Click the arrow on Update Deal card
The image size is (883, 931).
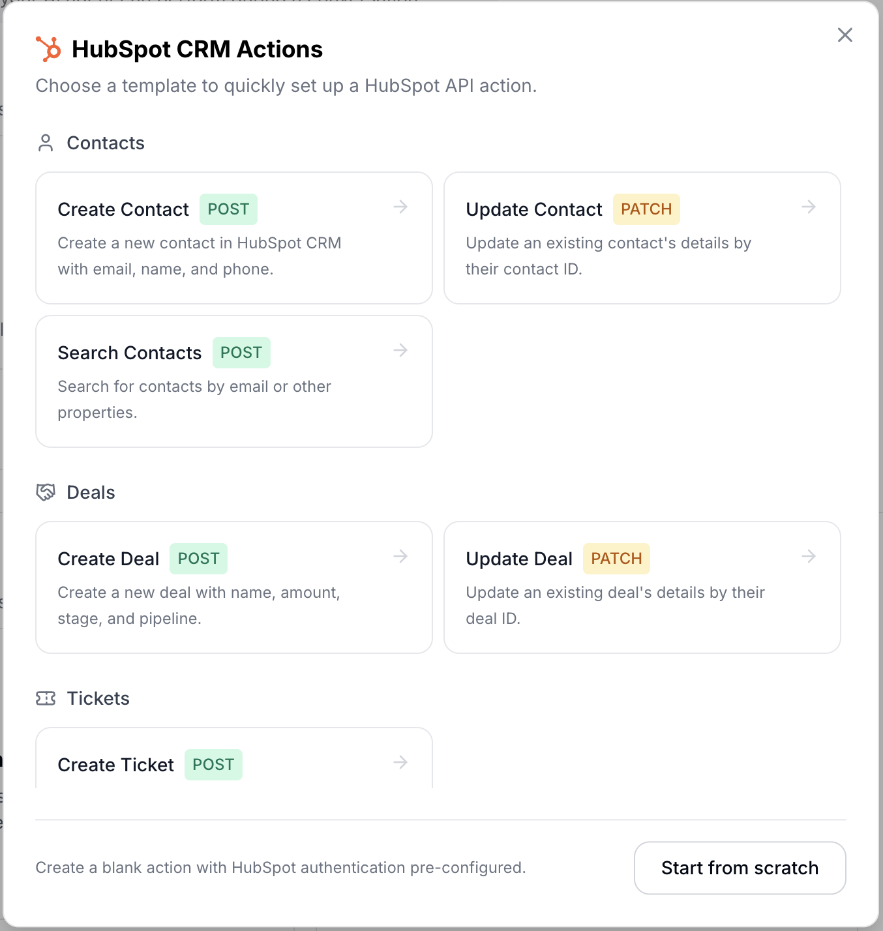click(x=808, y=556)
